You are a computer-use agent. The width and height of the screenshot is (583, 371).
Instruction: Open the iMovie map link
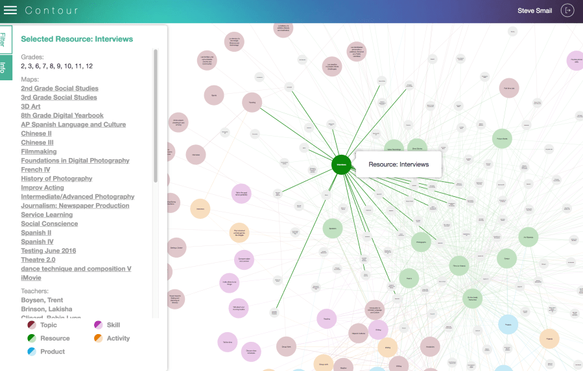tap(31, 278)
